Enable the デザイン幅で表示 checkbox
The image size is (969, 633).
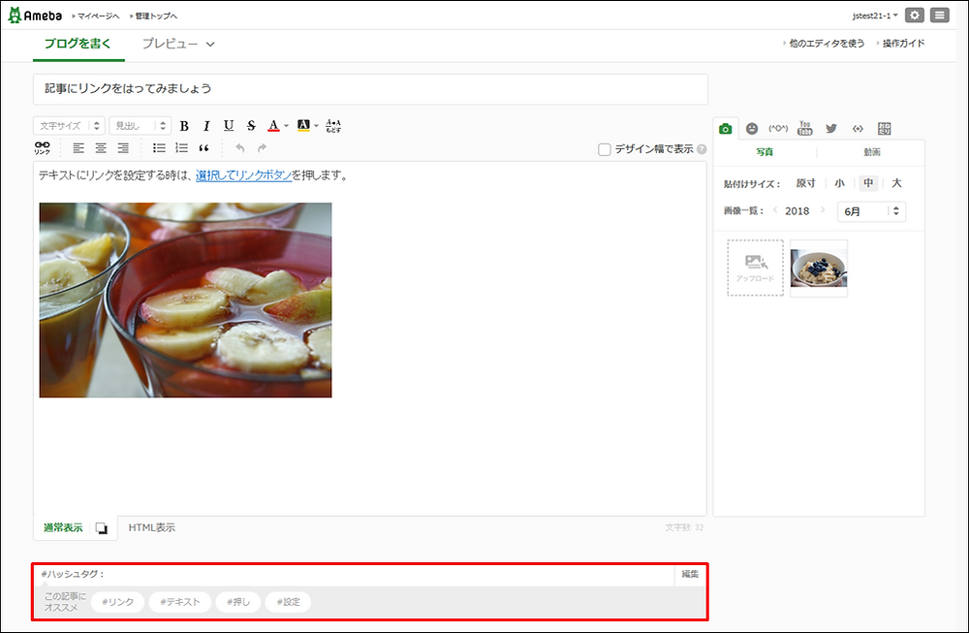pos(605,149)
